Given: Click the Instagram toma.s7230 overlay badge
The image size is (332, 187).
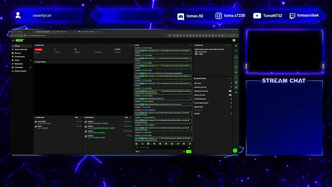Looking at the screenshot, I should coord(230,16).
